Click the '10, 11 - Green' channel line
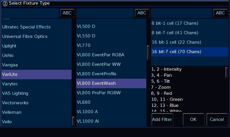 (x=167, y=99)
